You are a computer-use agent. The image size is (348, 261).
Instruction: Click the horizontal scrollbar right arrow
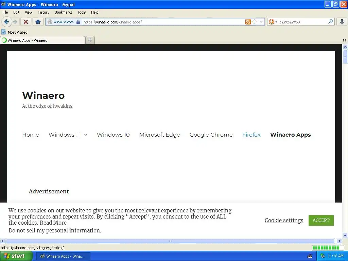click(339, 241)
